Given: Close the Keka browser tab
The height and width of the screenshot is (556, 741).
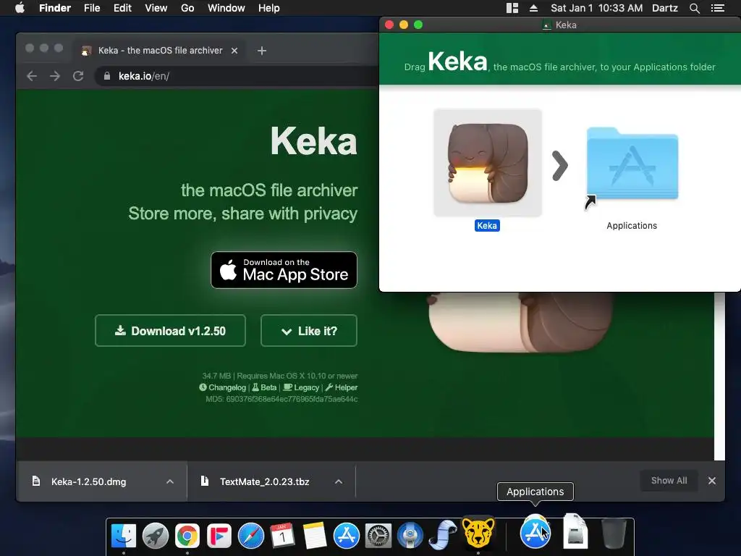Looking at the screenshot, I should (234, 51).
